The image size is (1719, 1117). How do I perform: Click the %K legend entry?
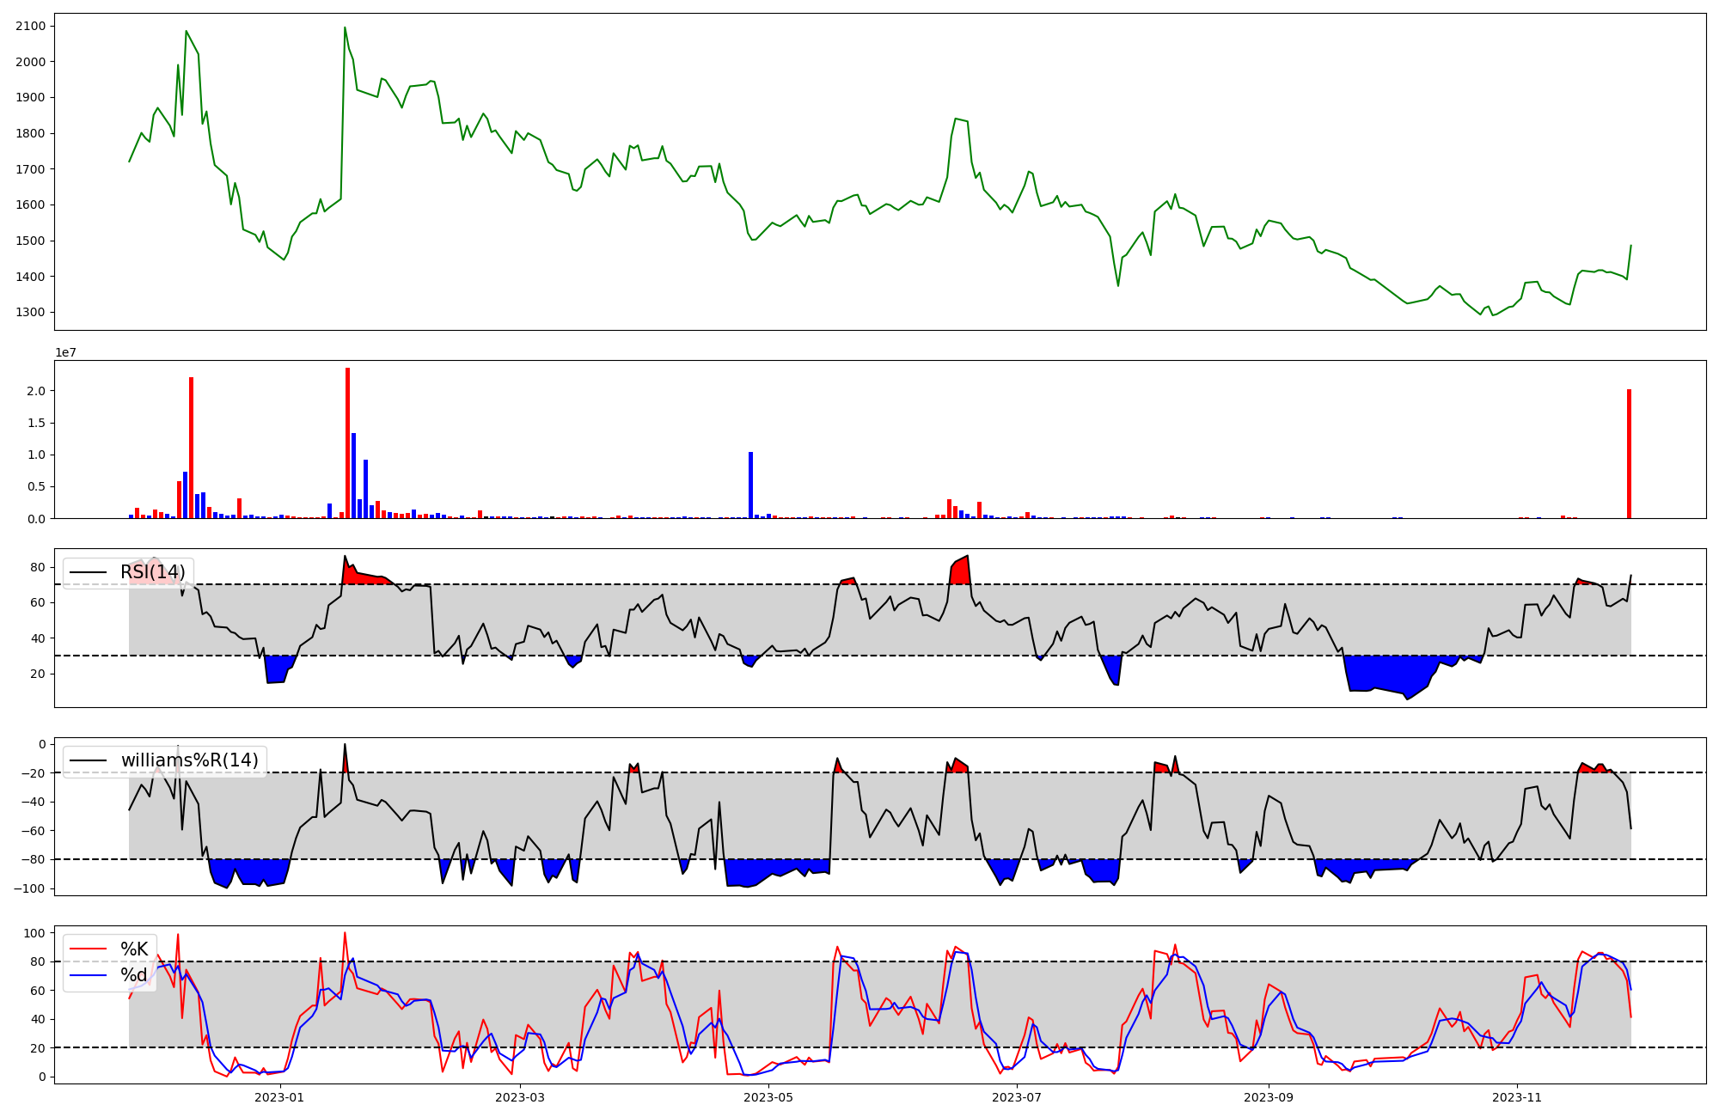(x=134, y=949)
